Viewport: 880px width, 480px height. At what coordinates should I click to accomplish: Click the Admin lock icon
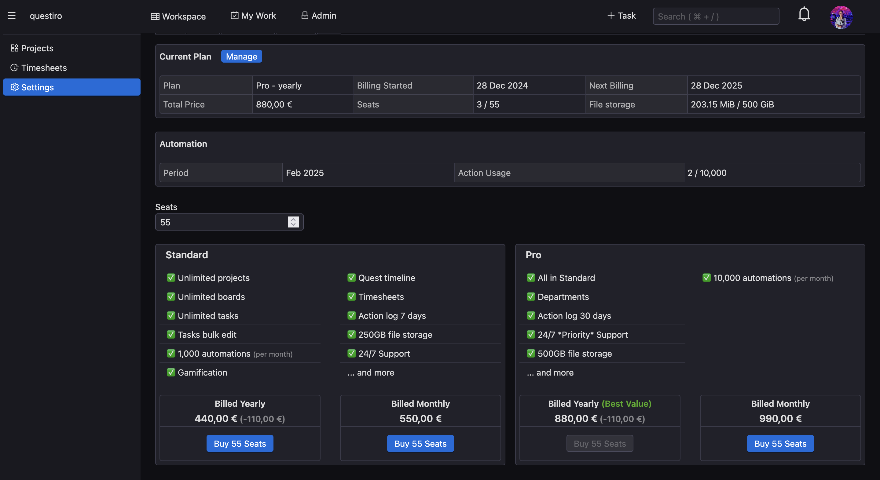point(305,15)
